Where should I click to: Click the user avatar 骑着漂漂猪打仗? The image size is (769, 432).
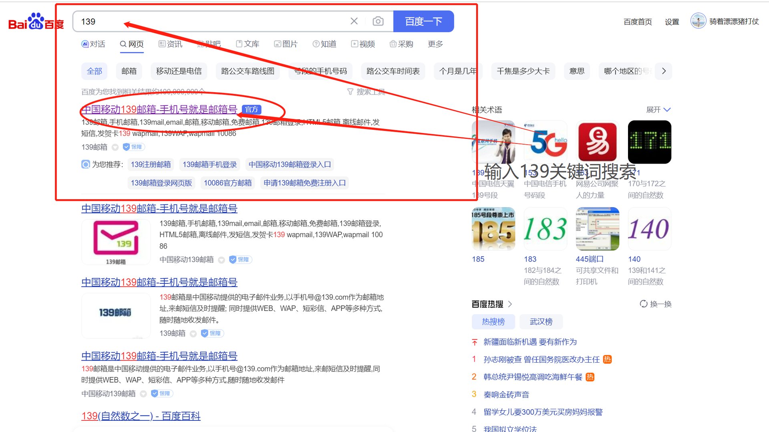(698, 21)
